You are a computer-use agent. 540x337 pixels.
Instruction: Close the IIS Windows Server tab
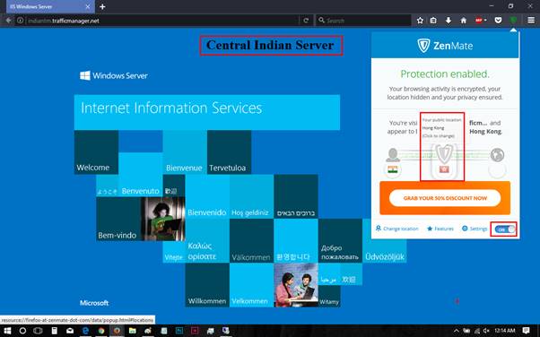pos(88,6)
